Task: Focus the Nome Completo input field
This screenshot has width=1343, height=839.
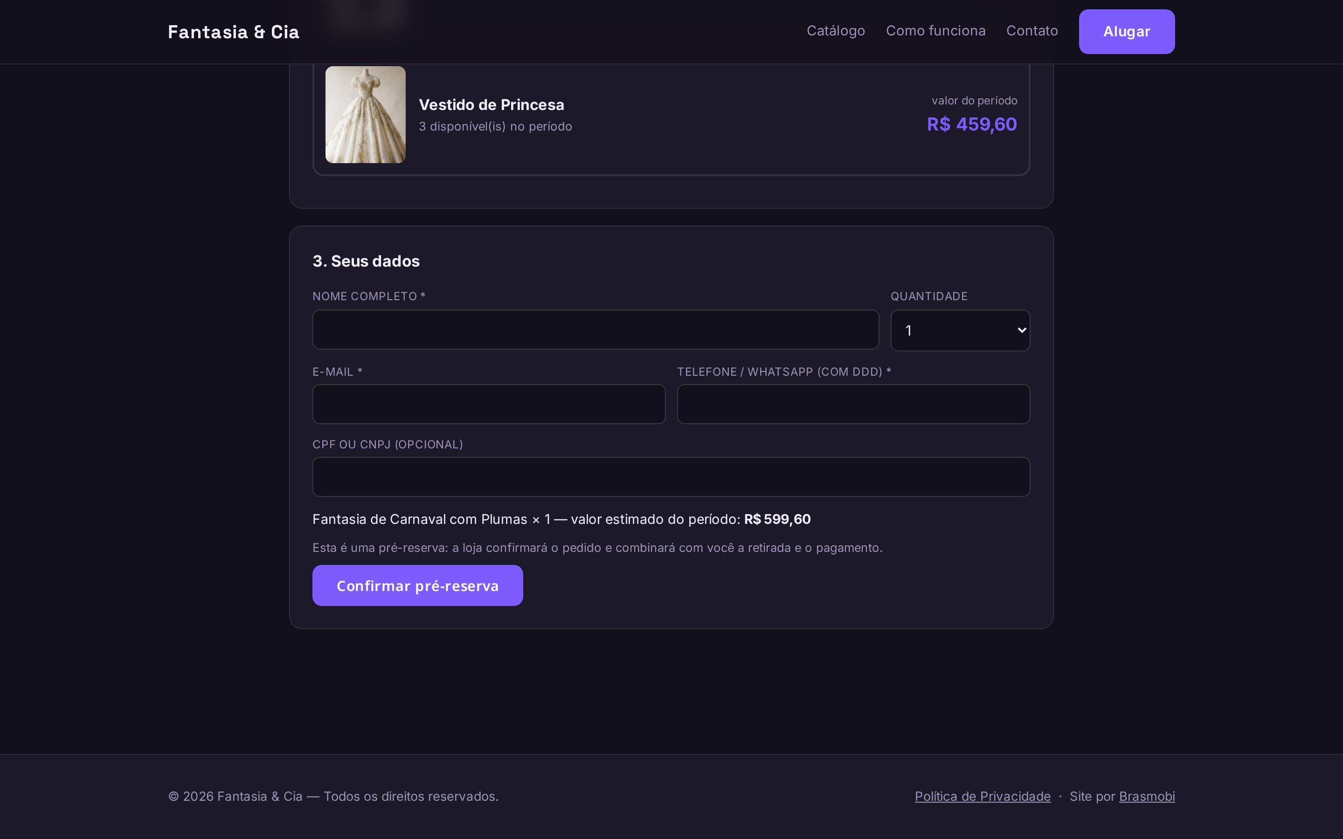Action: click(x=595, y=330)
